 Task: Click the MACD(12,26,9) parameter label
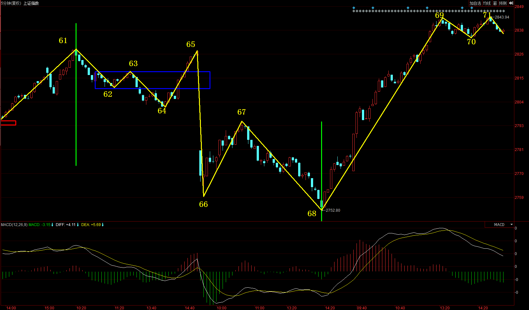point(14,225)
